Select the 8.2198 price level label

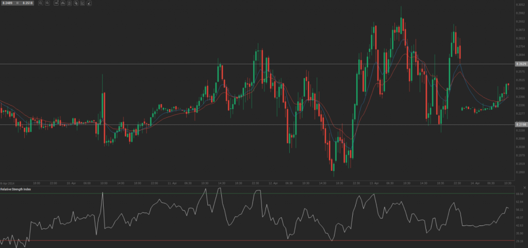[x=521, y=125]
